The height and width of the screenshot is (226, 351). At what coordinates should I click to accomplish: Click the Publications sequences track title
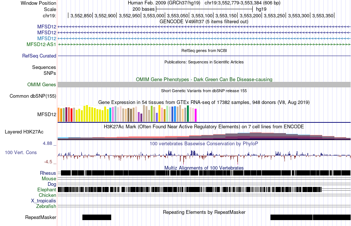(x=204, y=62)
